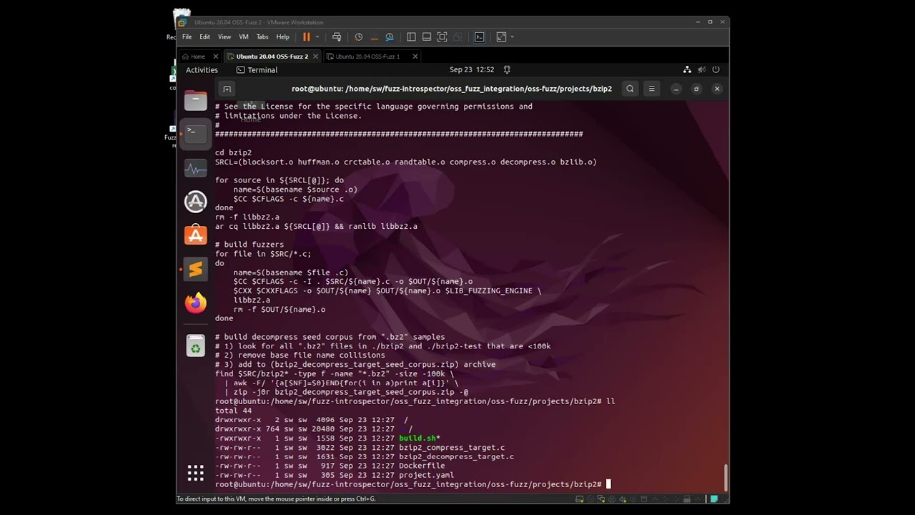Show all applications grid
915x515 pixels.
tap(195, 473)
